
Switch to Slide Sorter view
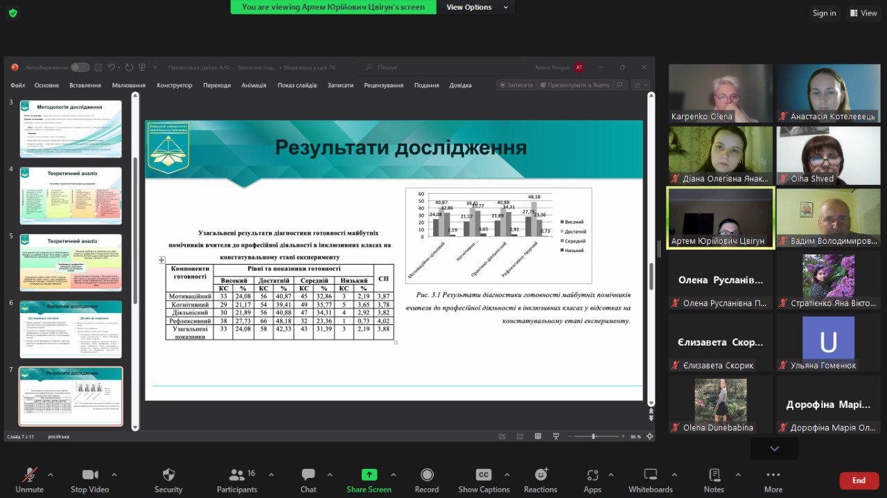[522, 436]
